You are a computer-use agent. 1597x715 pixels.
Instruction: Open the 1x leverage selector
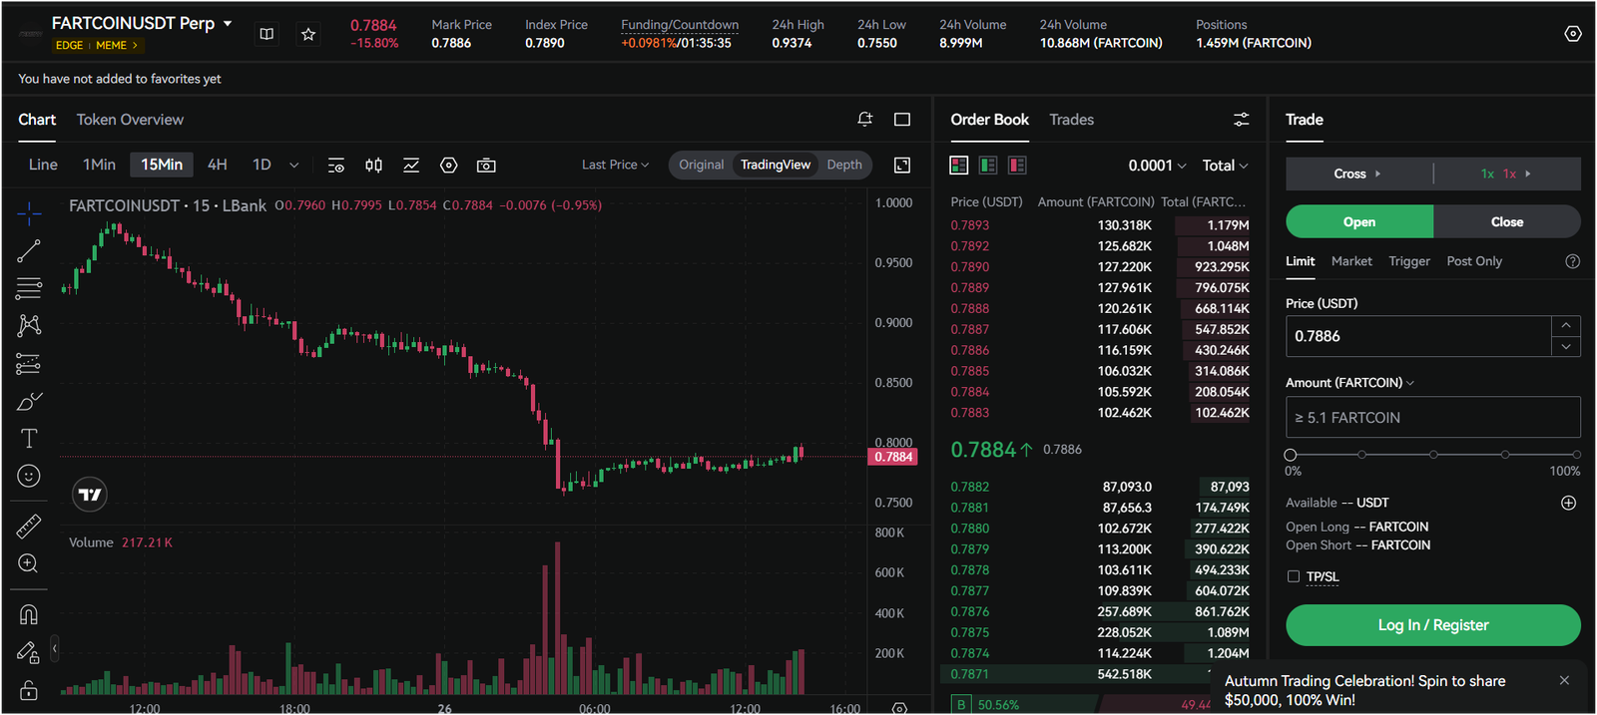pyautogui.click(x=1507, y=174)
